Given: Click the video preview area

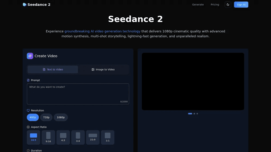Looking at the screenshot, I should point(193,81).
